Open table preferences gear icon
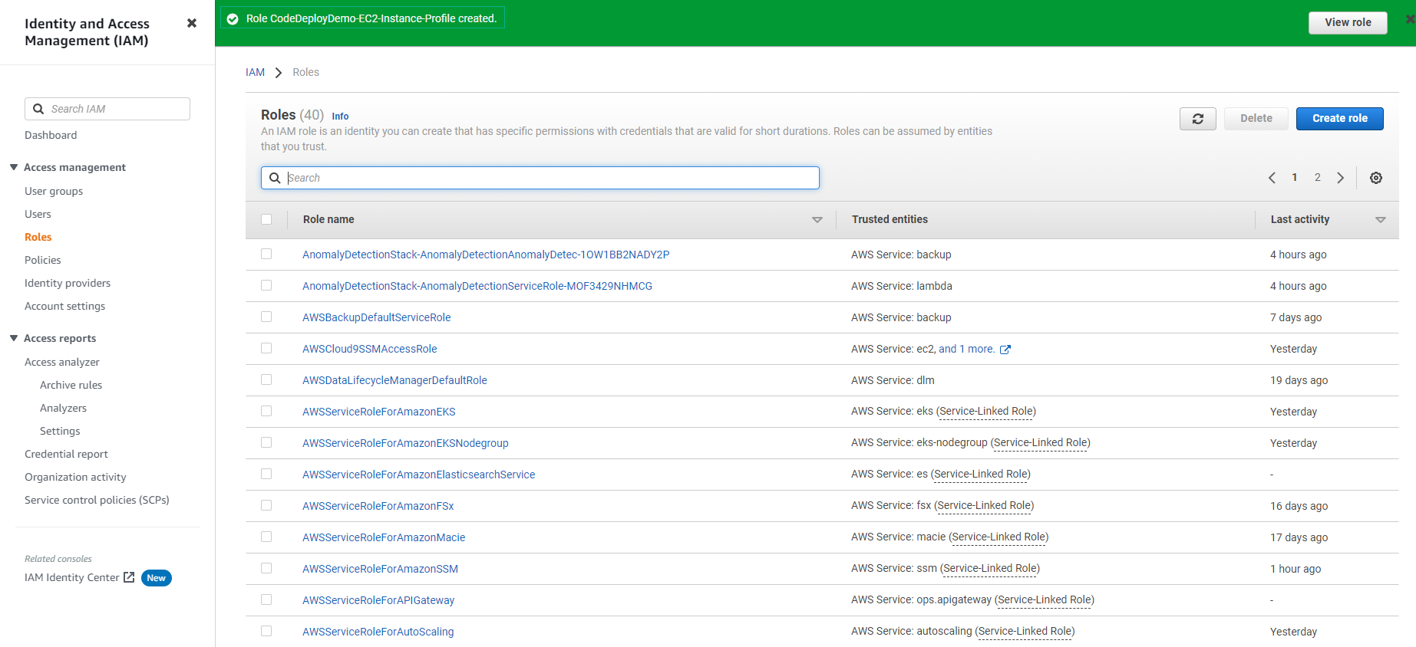 pyautogui.click(x=1376, y=178)
